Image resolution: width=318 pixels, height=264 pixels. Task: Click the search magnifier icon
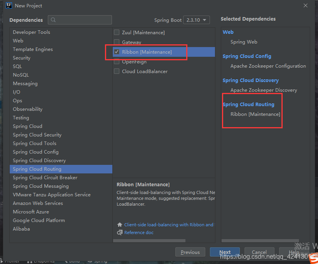(53, 20)
